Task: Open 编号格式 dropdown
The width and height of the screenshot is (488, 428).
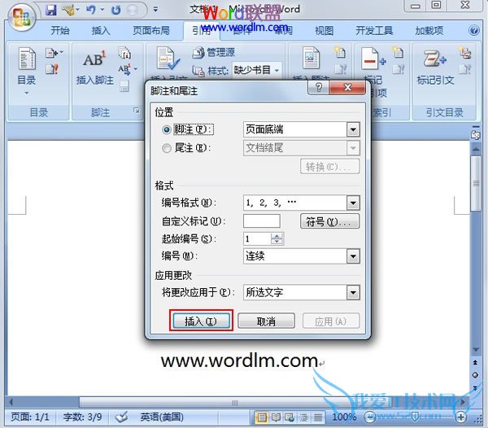Action: tap(353, 203)
